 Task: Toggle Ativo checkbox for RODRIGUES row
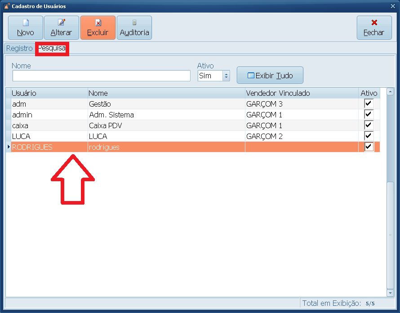pyautogui.click(x=369, y=147)
